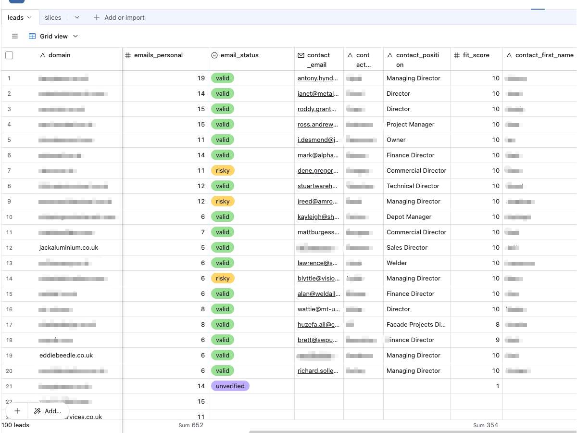Click the horizontal scrollbar at bottom
This screenshot has height=433, width=577.
[414, 432]
